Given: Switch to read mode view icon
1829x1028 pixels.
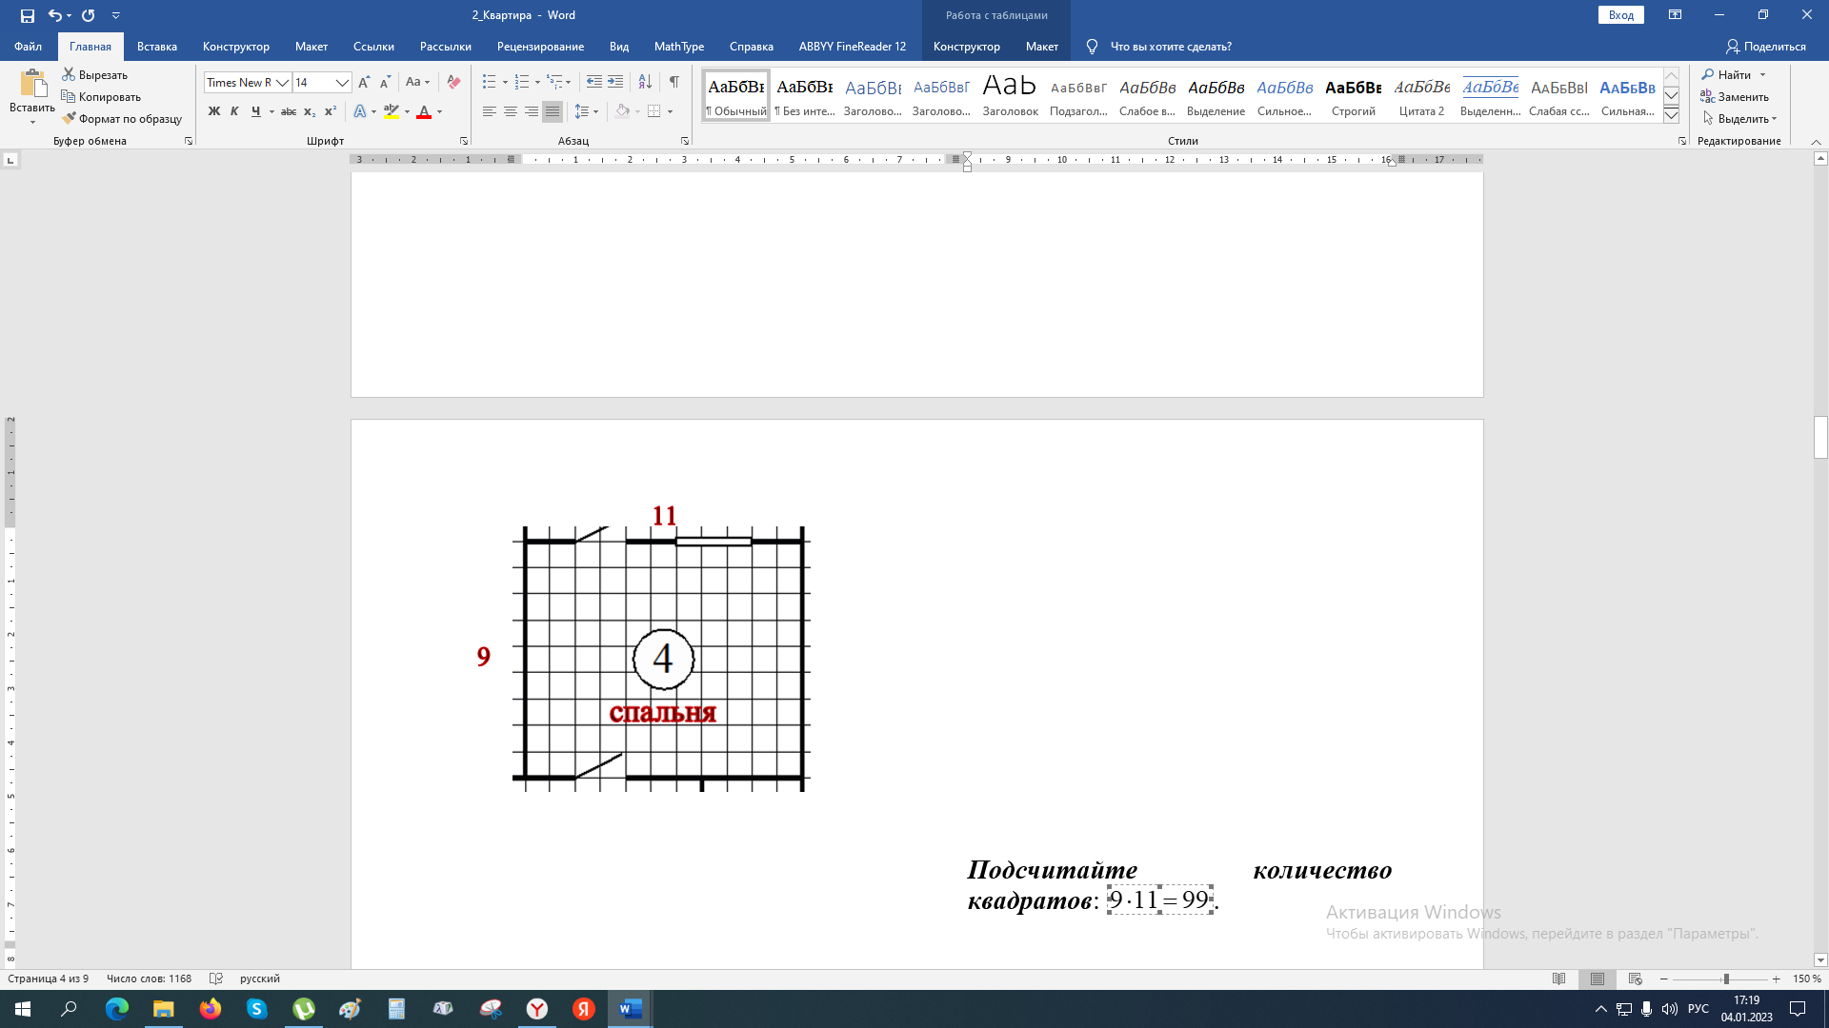Looking at the screenshot, I should point(1558,979).
